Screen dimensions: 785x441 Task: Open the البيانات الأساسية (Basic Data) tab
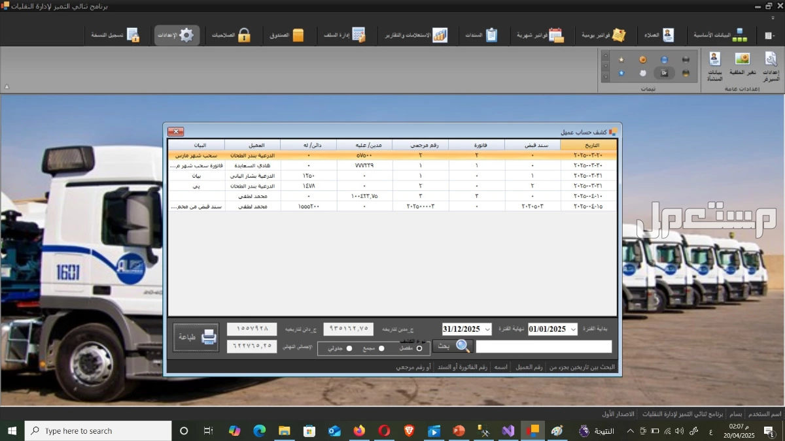720,35
